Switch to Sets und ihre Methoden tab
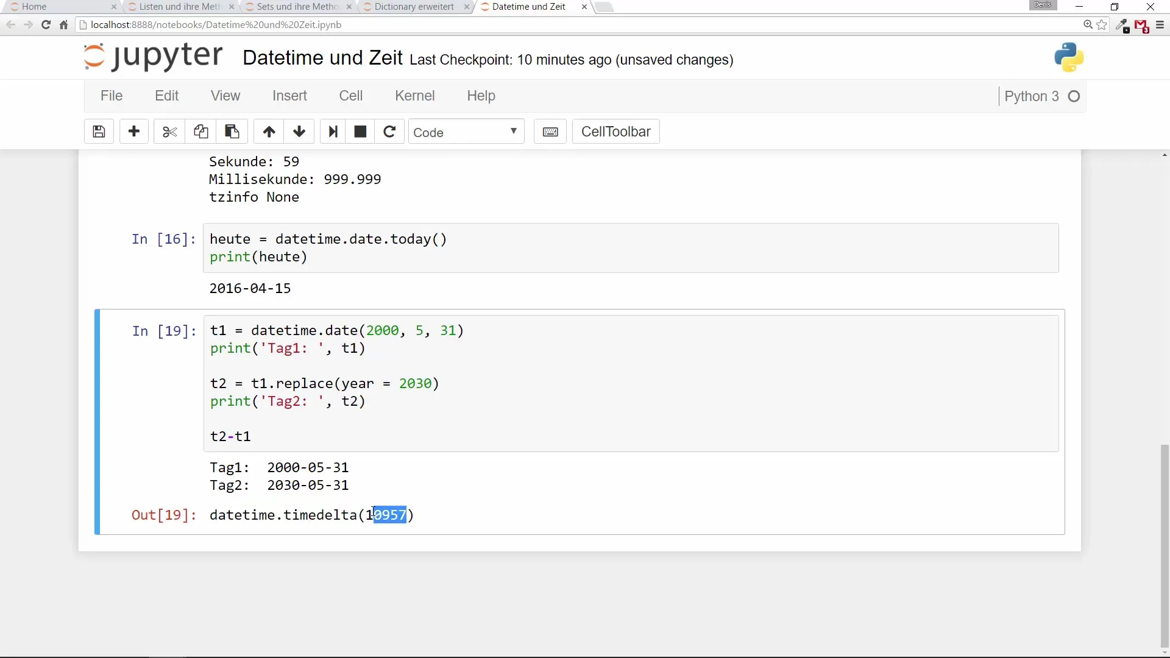 coord(298,7)
